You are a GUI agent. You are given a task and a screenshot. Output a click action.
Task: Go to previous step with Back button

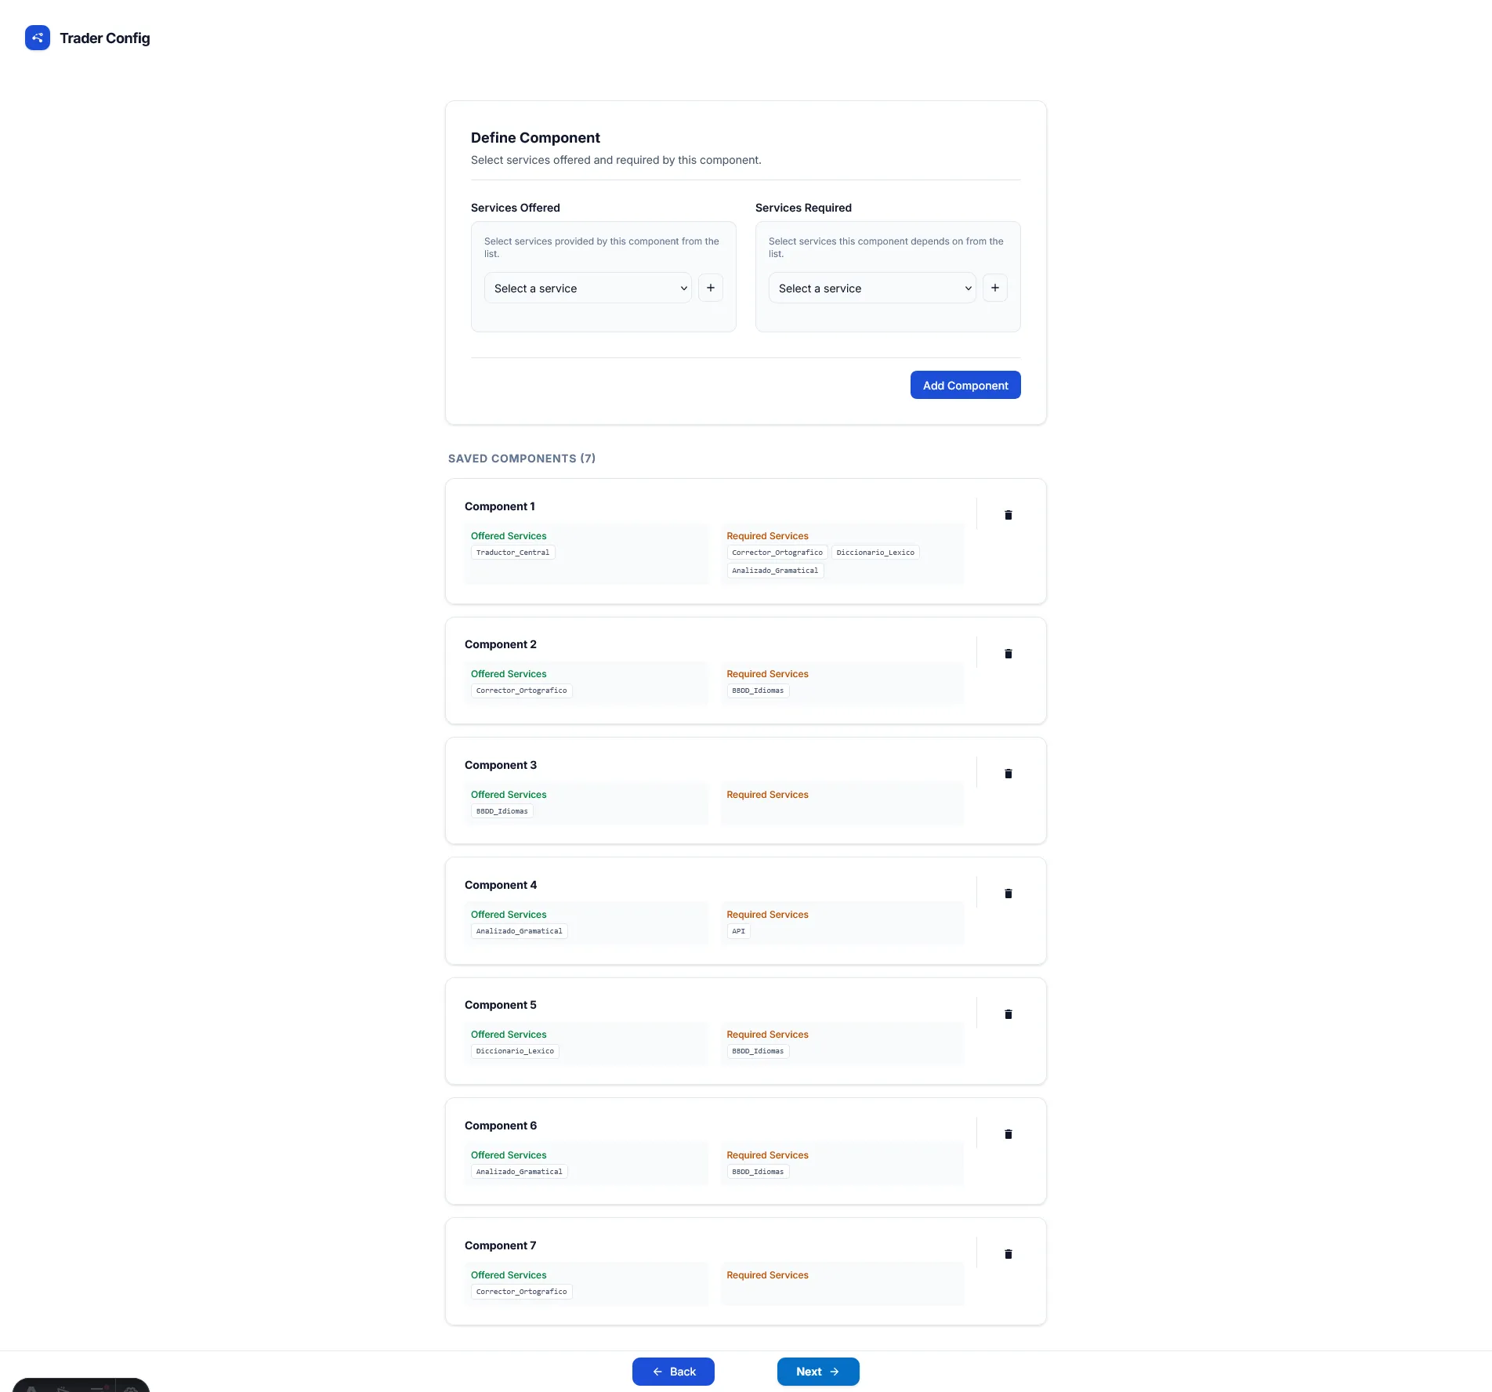click(x=673, y=1372)
